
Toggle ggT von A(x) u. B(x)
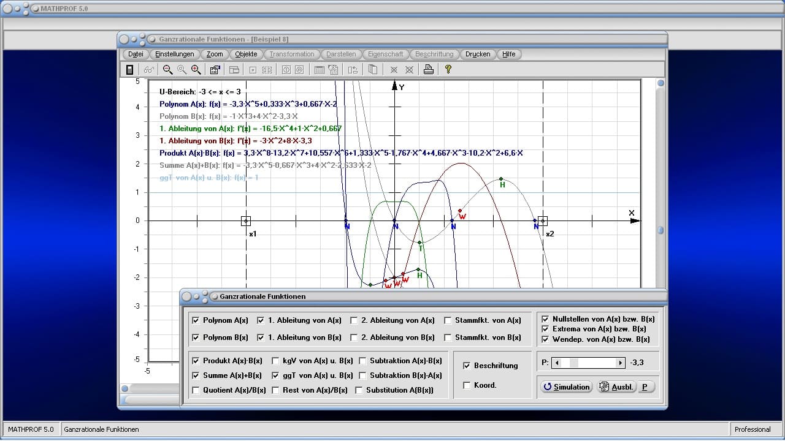(275, 375)
